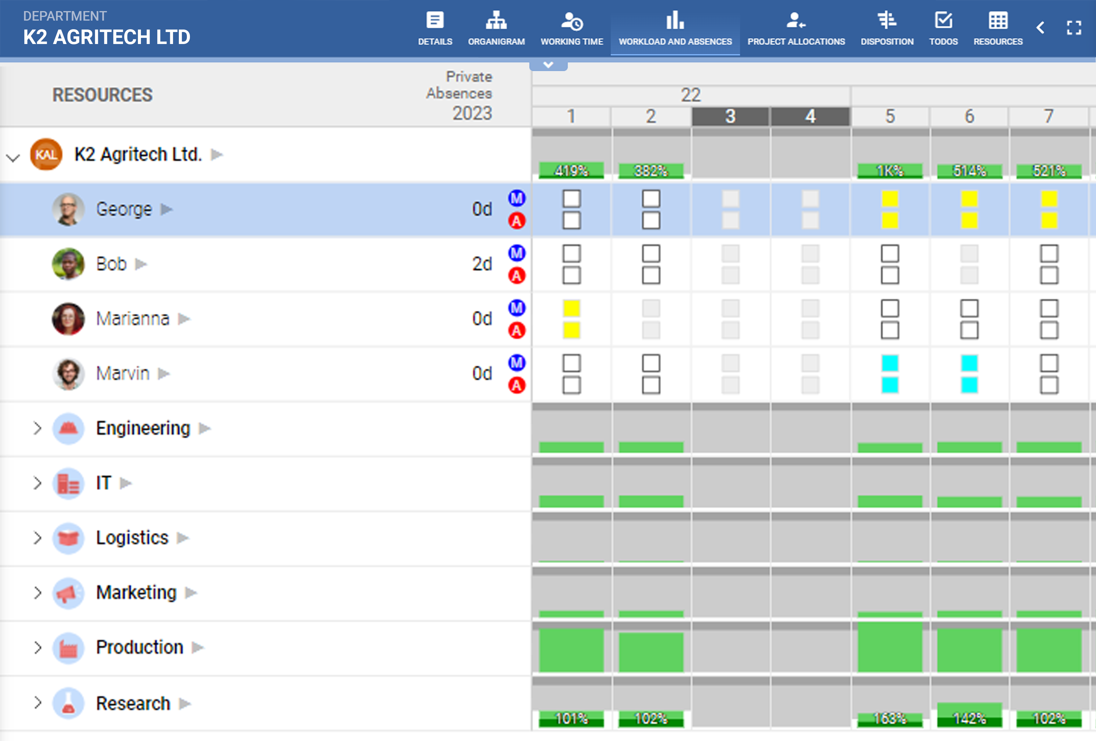Expand the Production department row
This screenshot has width=1096, height=741.
pos(38,648)
